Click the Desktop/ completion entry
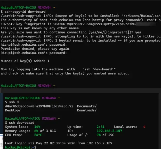This screenshot has width=161, height=149. [13, 110]
